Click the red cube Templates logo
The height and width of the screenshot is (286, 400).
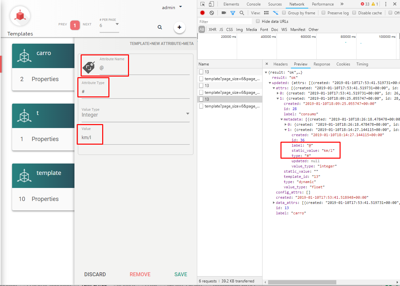[x=20, y=16]
